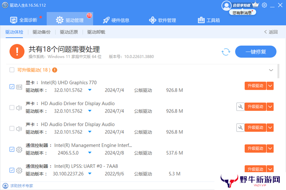The image size is (286, 190).
Task: Open 升级驱动 arrow menu for second HD Audio
Action: click(270, 128)
